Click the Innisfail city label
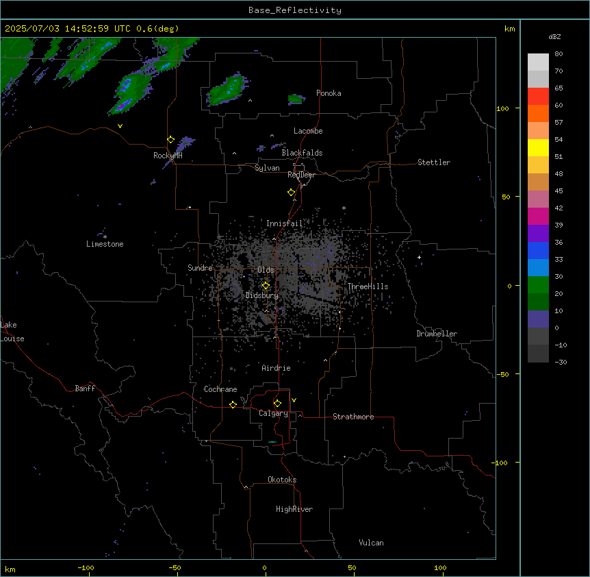 click(x=284, y=223)
